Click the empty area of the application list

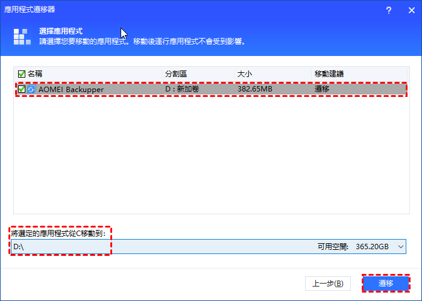pos(211,157)
